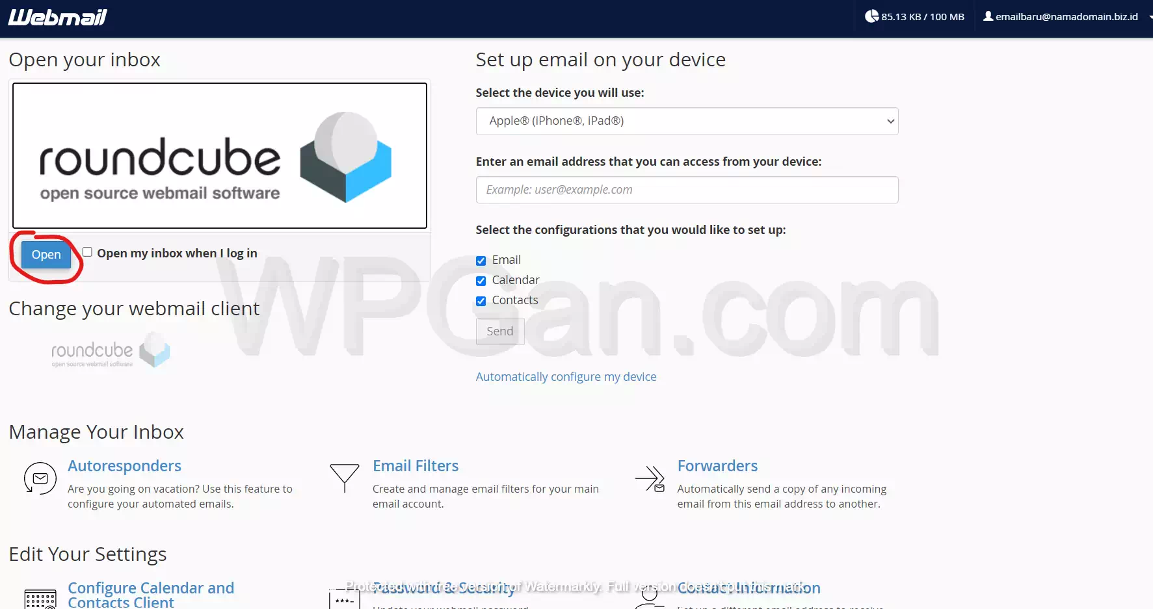Click the Forwarders arrow icon

[x=650, y=479]
